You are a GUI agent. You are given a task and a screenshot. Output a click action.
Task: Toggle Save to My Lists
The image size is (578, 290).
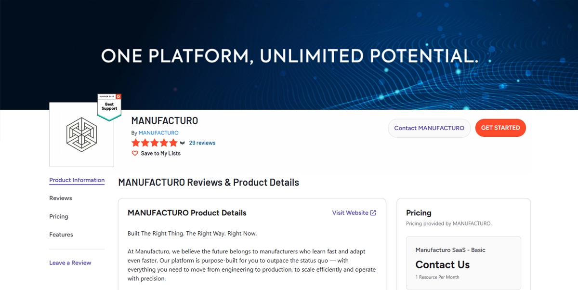pos(160,153)
